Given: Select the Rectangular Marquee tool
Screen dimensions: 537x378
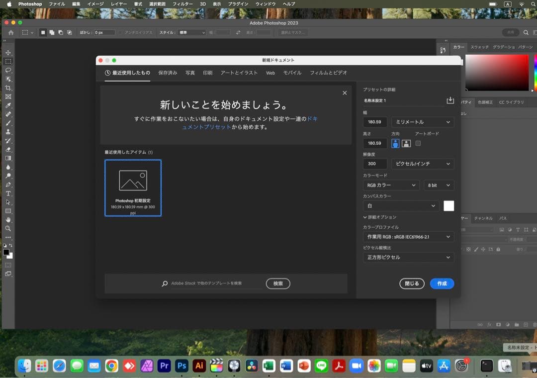Looking at the screenshot, I should pyautogui.click(x=7, y=61).
